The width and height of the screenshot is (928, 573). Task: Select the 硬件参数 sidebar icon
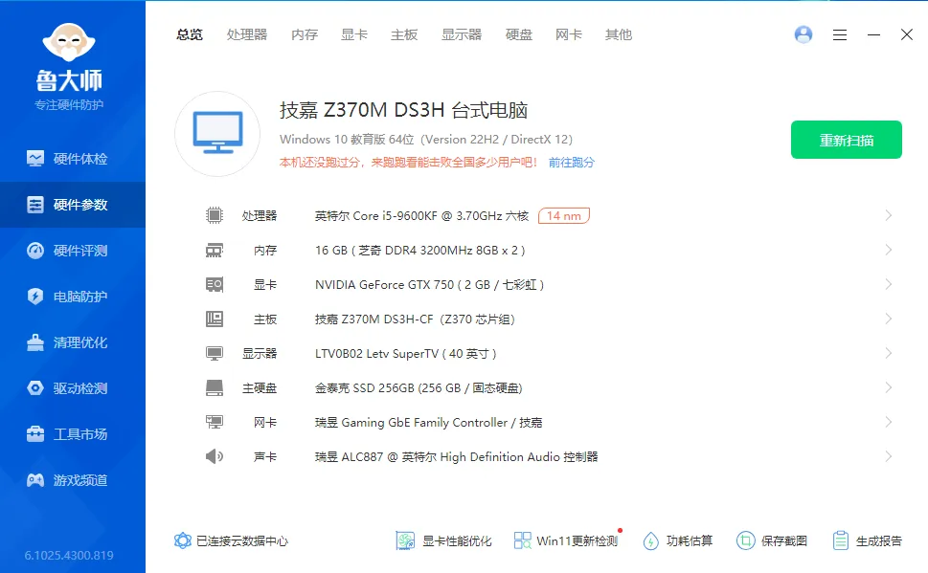click(34, 205)
